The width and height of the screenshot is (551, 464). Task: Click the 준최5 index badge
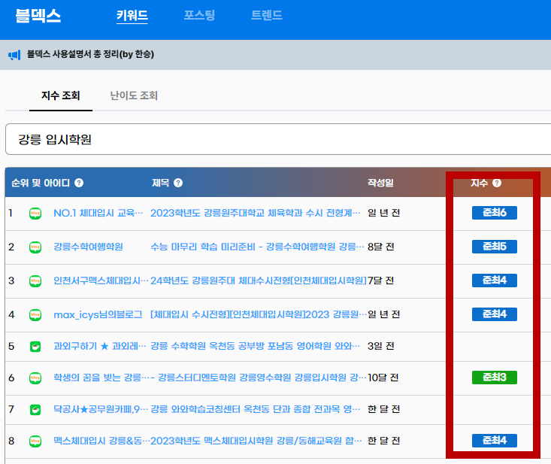pyautogui.click(x=495, y=247)
